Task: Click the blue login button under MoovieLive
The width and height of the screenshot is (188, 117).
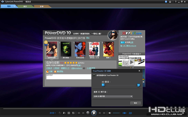Action: (x=122, y=42)
